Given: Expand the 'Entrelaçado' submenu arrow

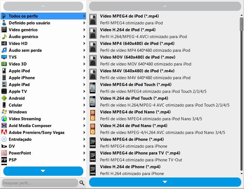Looking at the screenshot, I should tap(84, 139).
